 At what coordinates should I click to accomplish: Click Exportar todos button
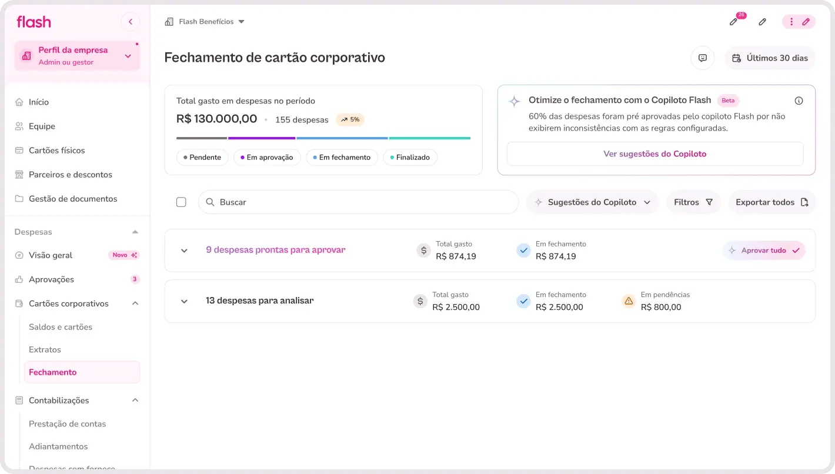(772, 202)
